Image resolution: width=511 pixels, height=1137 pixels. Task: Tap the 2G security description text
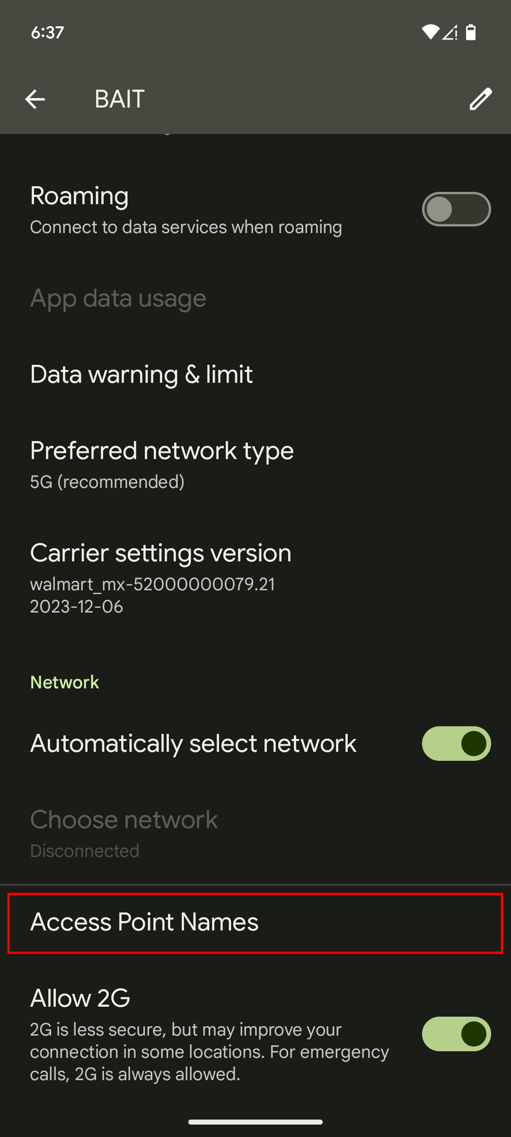click(209, 1052)
